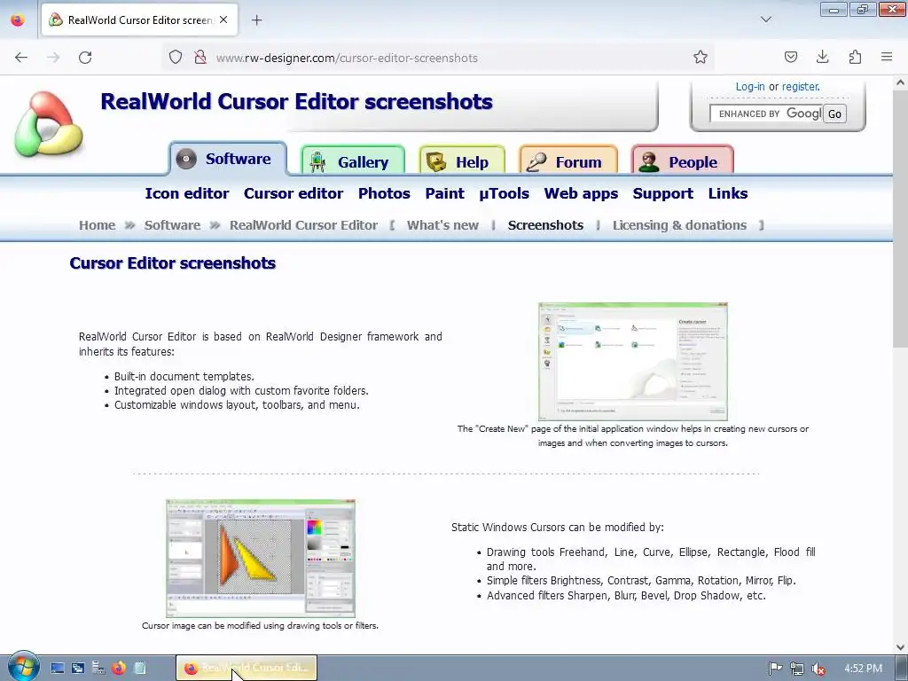Open the Forum tab
The height and width of the screenshot is (681, 908).
point(568,161)
